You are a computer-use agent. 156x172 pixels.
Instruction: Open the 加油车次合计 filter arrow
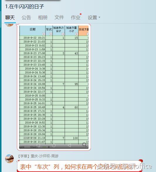(63, 34)
